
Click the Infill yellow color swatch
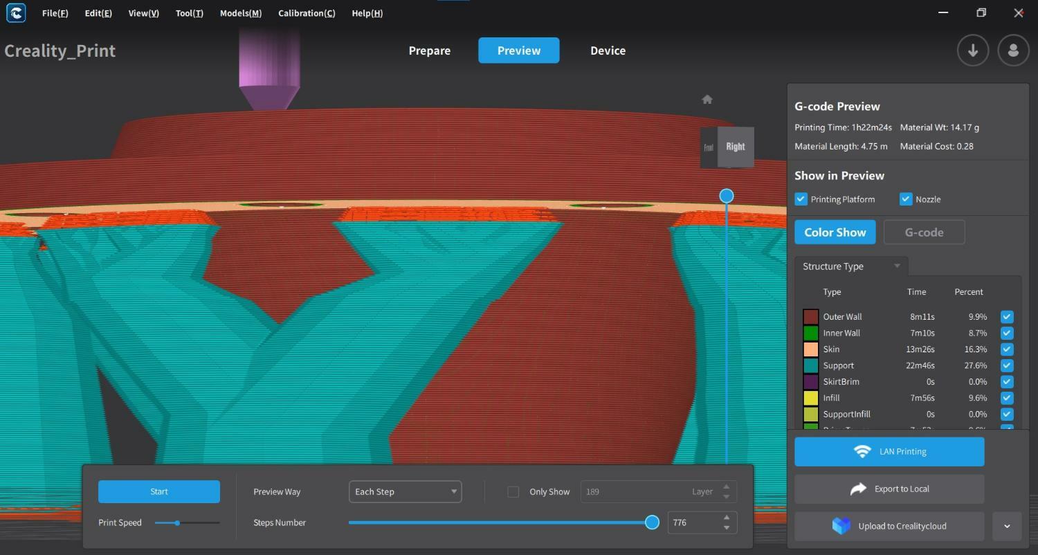tap(811, 398)
